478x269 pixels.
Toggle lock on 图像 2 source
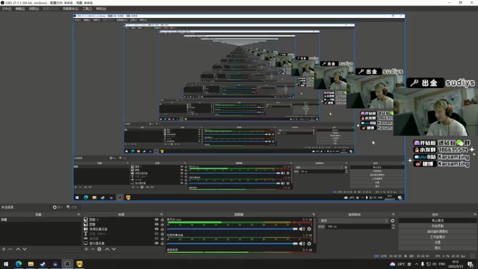(x=162, y=219)
